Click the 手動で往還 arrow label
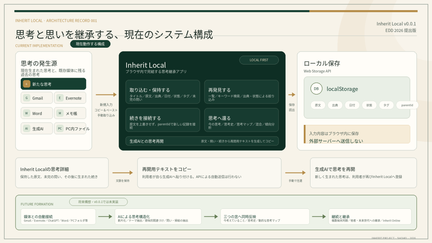This screenshot has height=243, width=432. coord(295,181)
